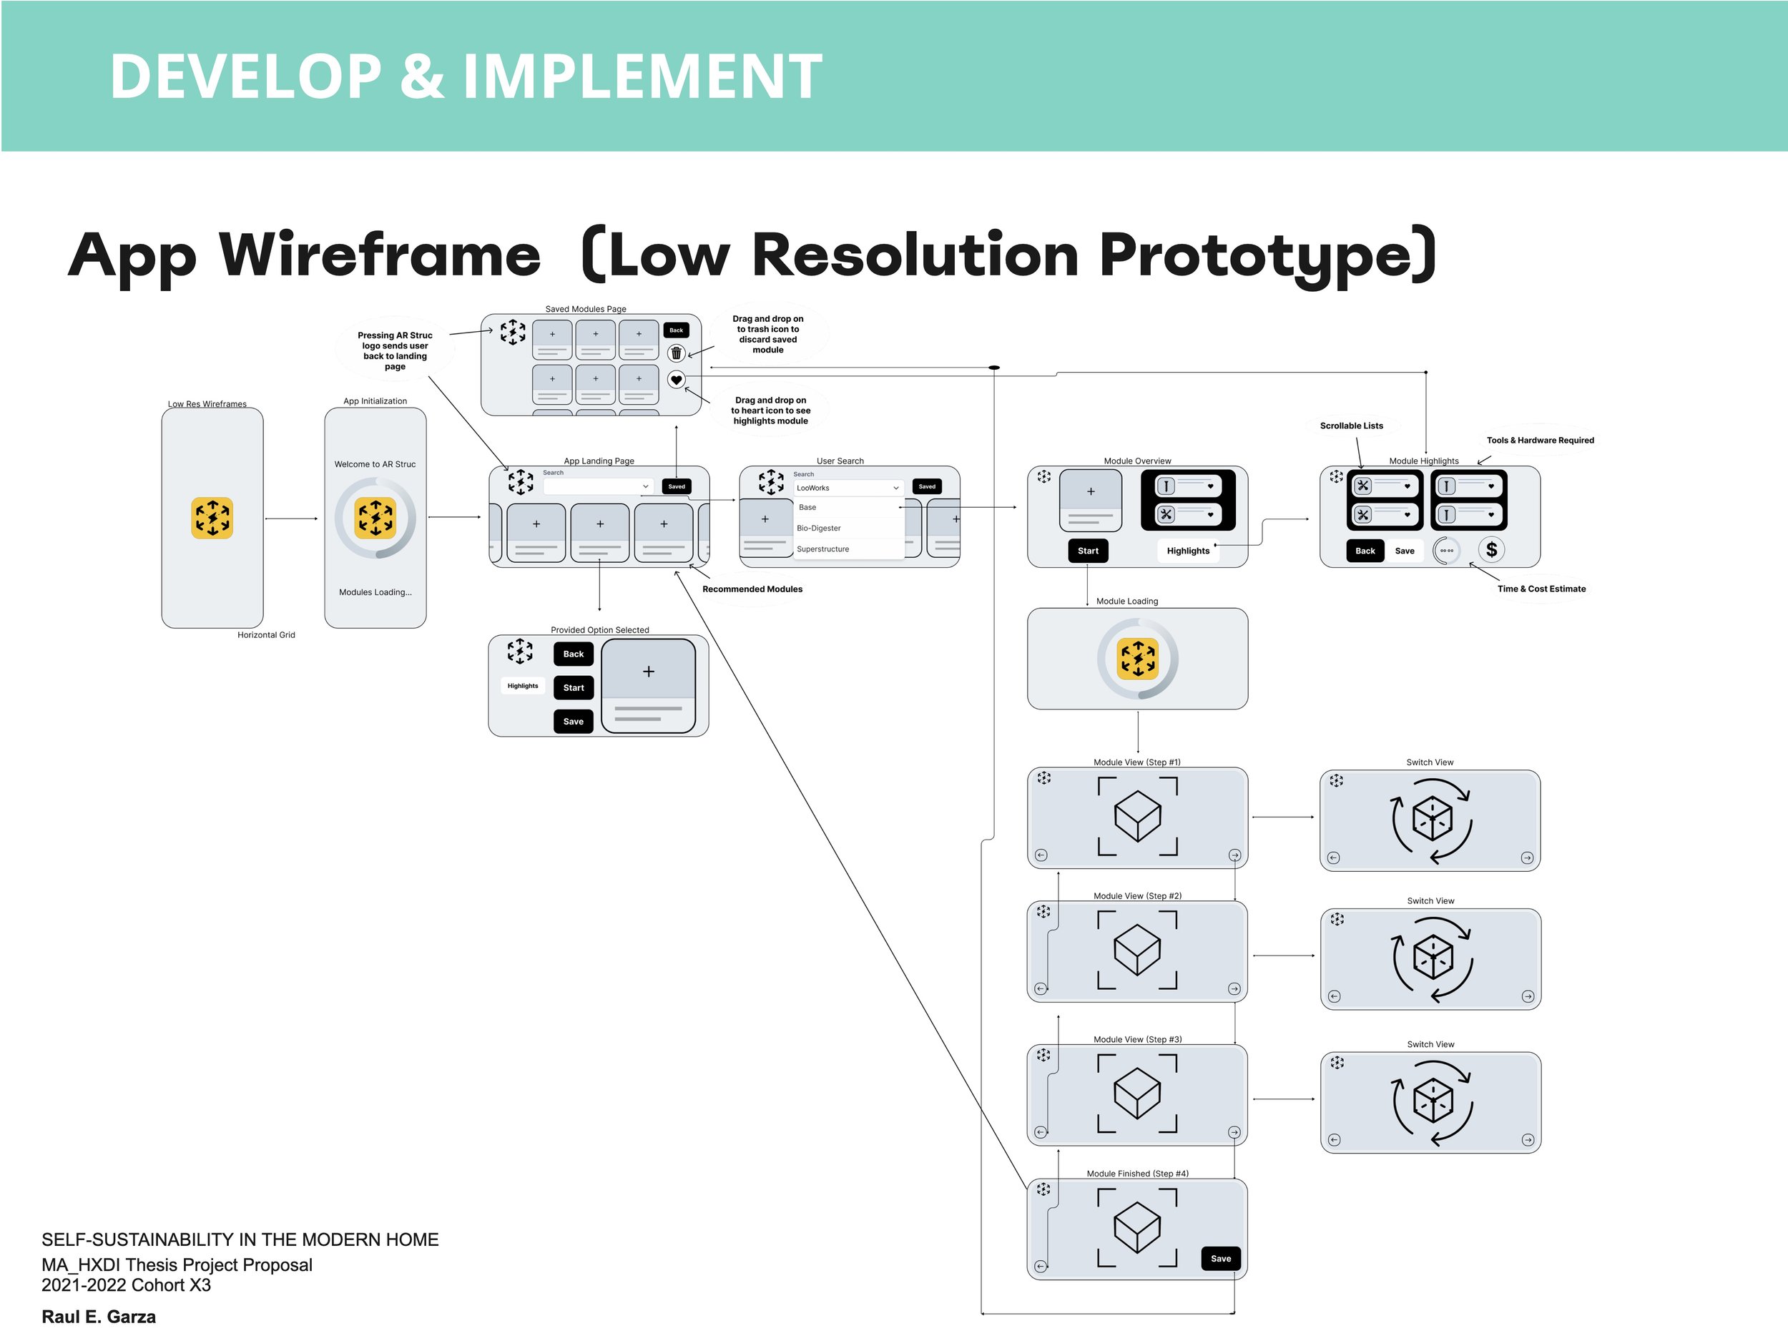1788x1341 pixels.
Task: Click next arrow on Module View Step #3
Action: [1234, 1132]
